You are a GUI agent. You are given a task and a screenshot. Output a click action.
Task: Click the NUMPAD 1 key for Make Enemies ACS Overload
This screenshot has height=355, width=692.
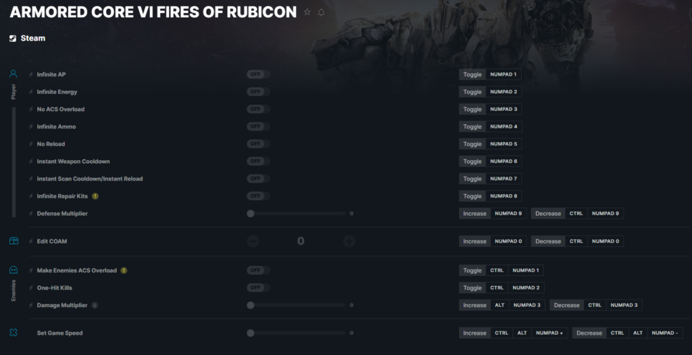[526, 270]
